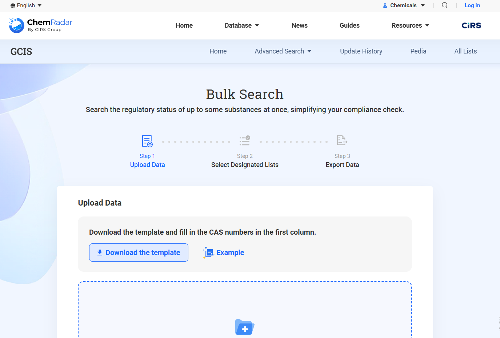Screen dimensions: 500x338
Task: Open the Resources dropdown menu
Action: click(410, 25)
